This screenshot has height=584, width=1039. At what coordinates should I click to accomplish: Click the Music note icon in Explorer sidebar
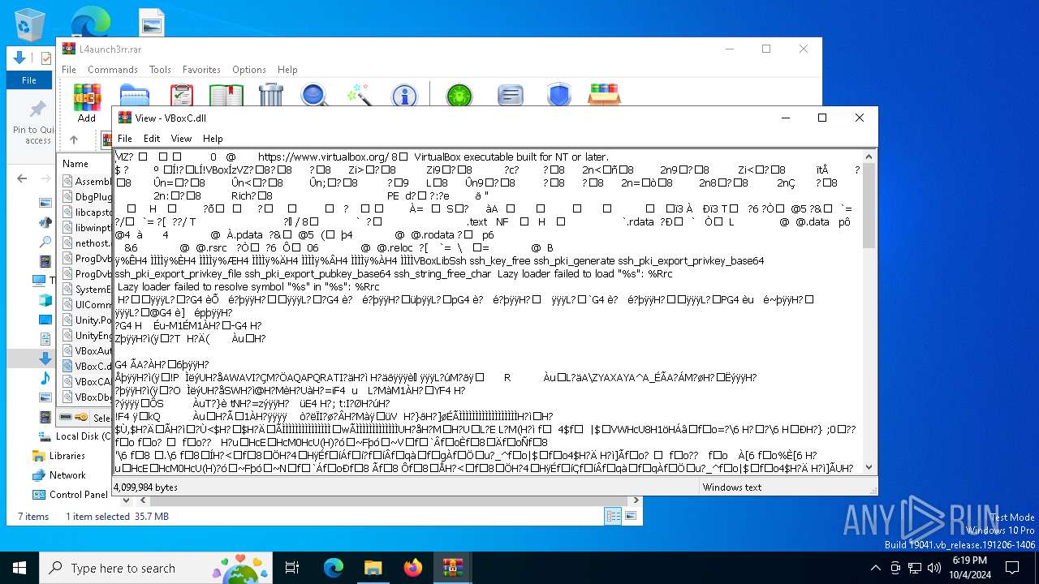pyautogui.click(x=45, y=378)
